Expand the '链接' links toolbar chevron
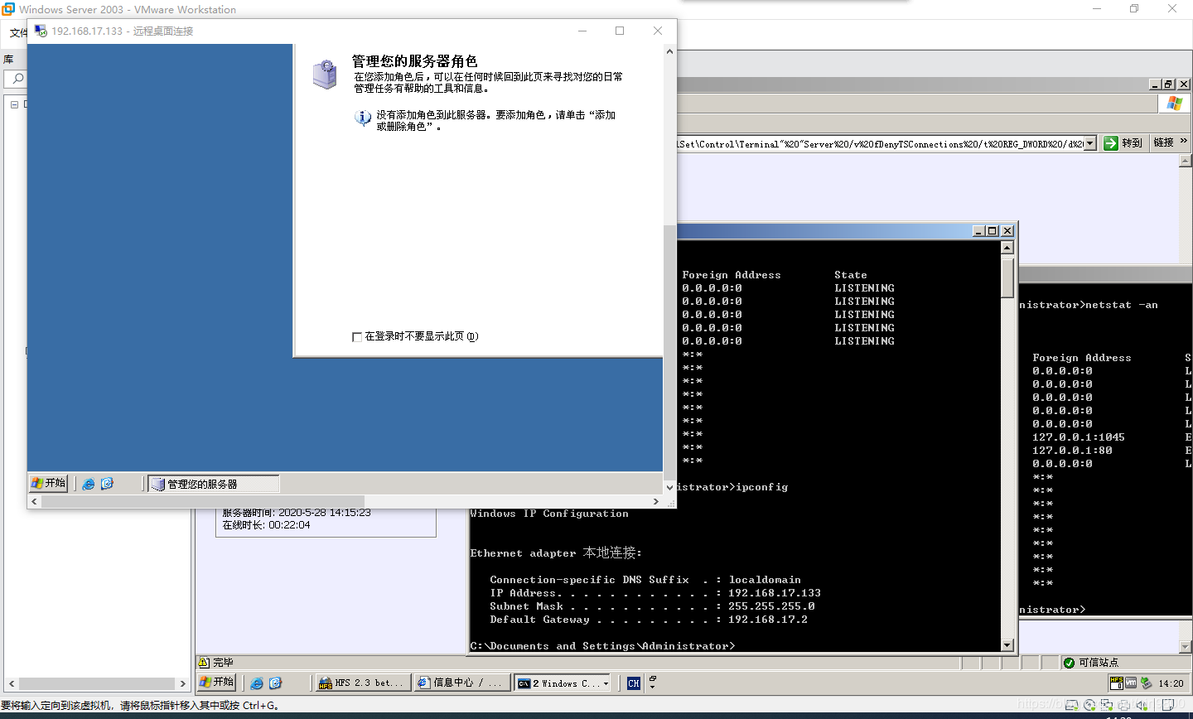 (x=1183, y=142)
